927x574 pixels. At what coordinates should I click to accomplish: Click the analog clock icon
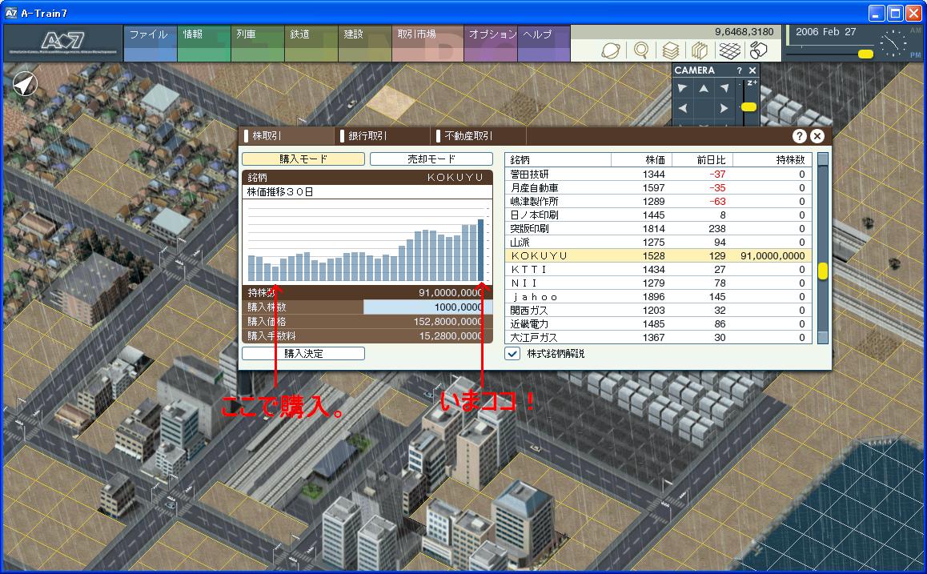click(893, 43)
